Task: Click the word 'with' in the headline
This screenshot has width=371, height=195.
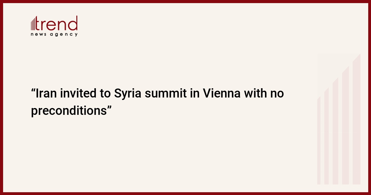Action: point(256,94)
